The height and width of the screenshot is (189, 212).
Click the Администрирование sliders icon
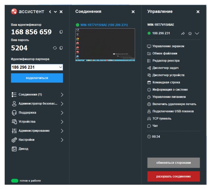pos(14,131)
